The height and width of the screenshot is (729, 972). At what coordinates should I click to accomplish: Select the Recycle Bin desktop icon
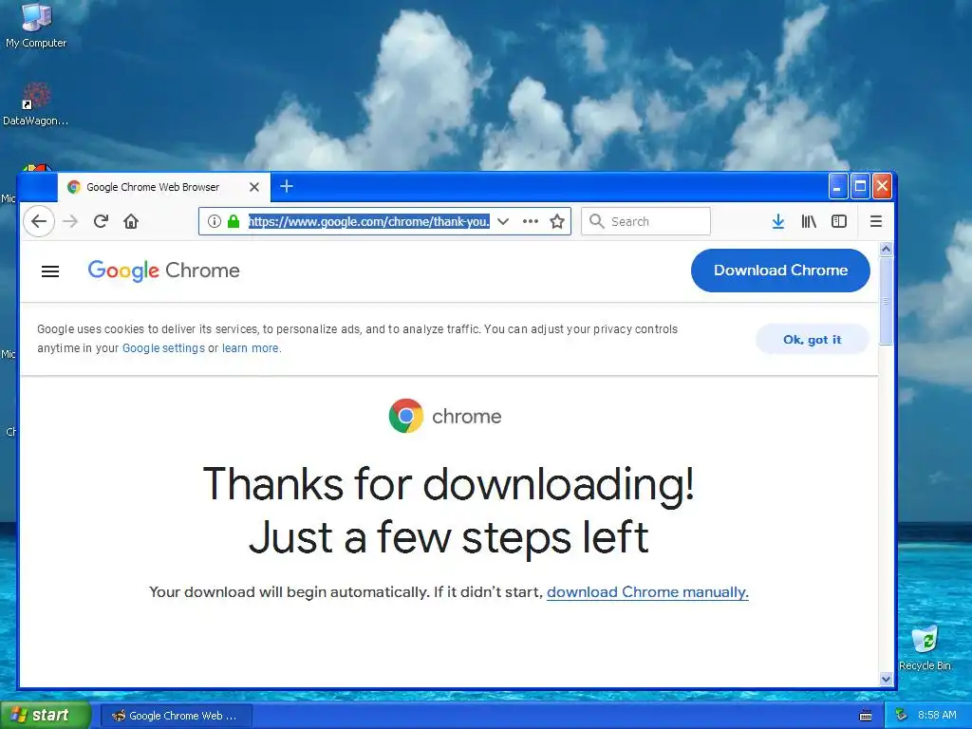(925, 648)
